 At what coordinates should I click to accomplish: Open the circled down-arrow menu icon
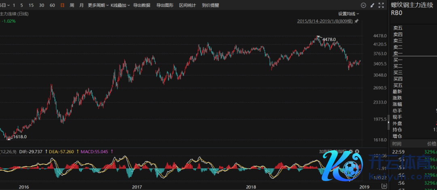pos(363,5)
